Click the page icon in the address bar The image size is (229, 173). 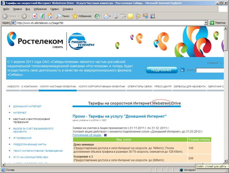14,23
